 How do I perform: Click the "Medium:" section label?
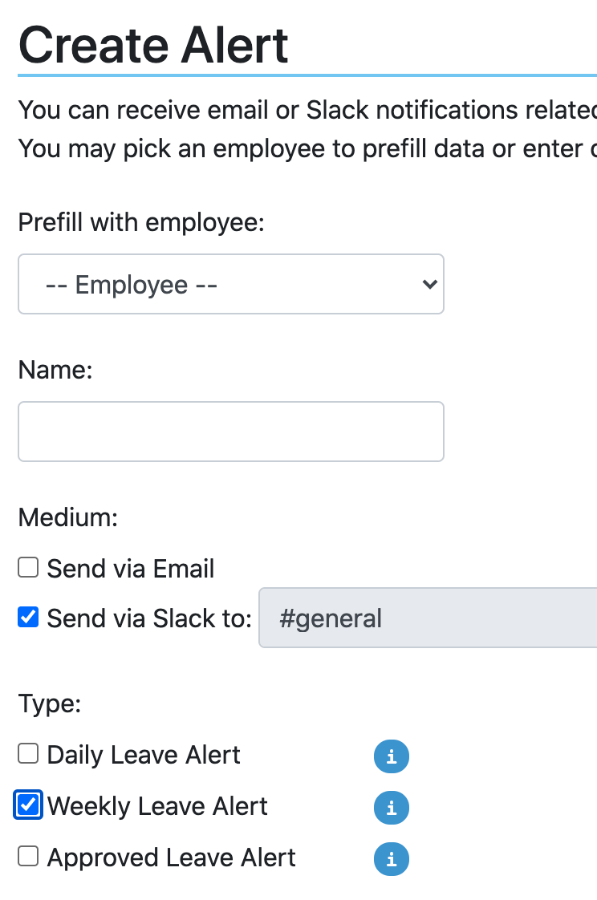[x=68, y=517]
